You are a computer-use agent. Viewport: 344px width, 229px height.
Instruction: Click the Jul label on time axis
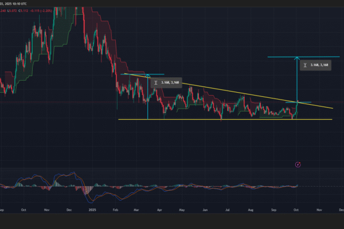tap(228, 210)
